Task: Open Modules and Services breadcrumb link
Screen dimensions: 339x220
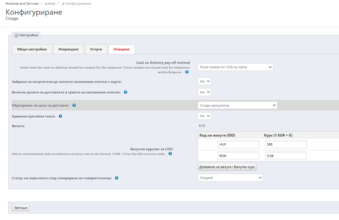Action: click(22, 4)
